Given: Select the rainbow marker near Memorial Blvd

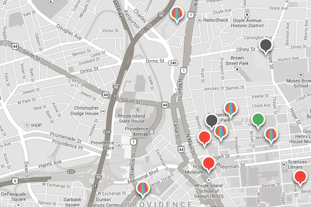Looking at the screenshot, I should [142, 188].
